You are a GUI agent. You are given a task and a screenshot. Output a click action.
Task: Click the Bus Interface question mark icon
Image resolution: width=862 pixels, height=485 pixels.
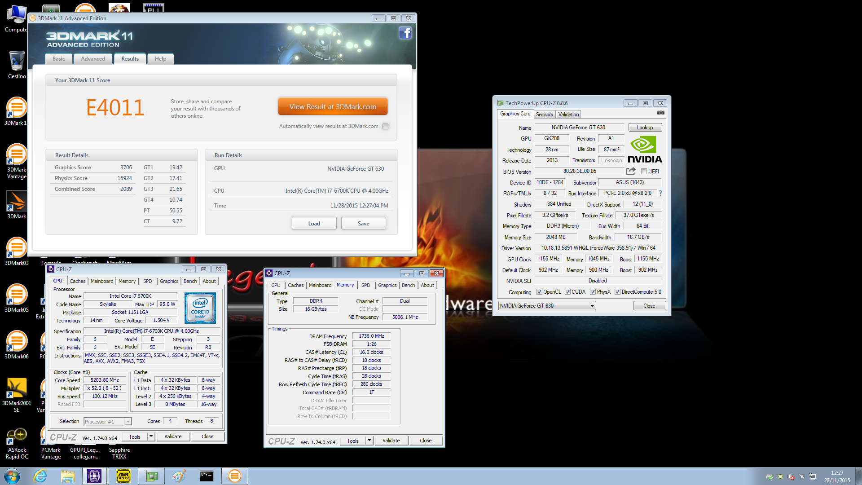[x=660, y=193]
